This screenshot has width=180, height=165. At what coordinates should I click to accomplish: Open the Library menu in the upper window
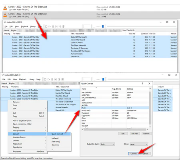pyautogui.click(x=33, y=26)
